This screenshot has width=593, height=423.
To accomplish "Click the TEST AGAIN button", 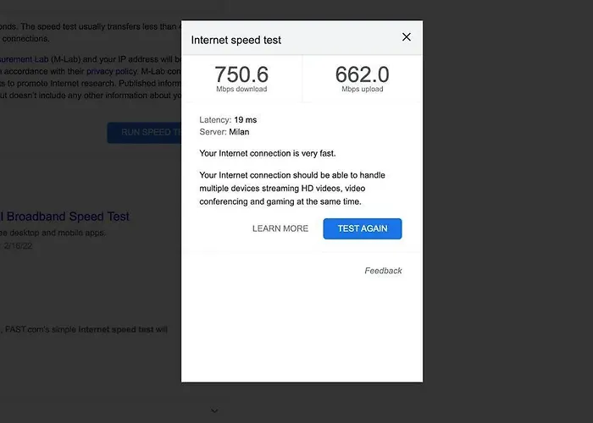I will point(363,228).
